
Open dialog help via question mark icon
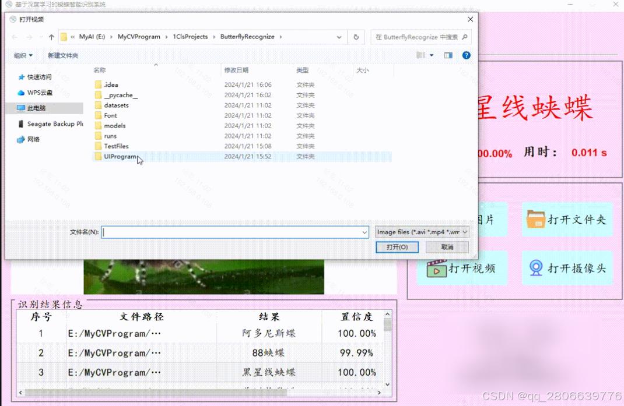pos(466,55)
